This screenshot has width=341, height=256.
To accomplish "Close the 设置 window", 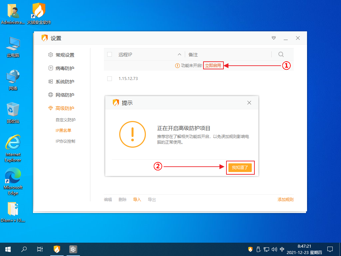I will point(298,38).
